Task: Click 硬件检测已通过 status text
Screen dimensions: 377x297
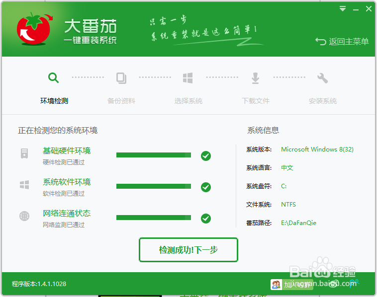Action: 64,162
